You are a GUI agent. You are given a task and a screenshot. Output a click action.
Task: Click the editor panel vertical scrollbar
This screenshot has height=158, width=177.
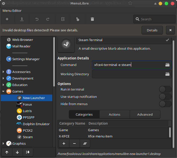point(173,94)
